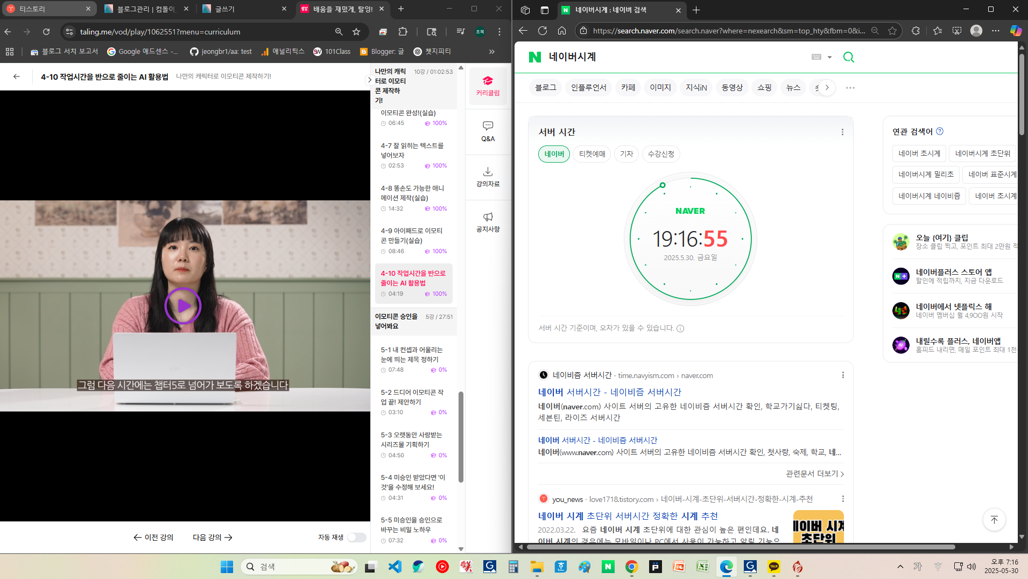Open 강의자료 download icon
Screen dimensions: 1028x579
tap(488, 177)
